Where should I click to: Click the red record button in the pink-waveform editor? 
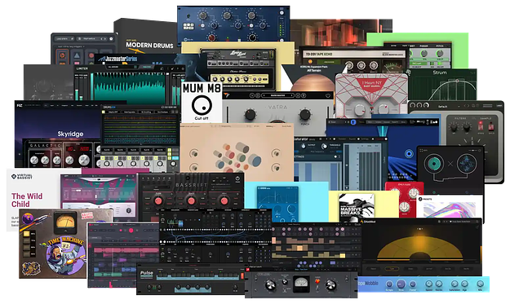point(131,231)
